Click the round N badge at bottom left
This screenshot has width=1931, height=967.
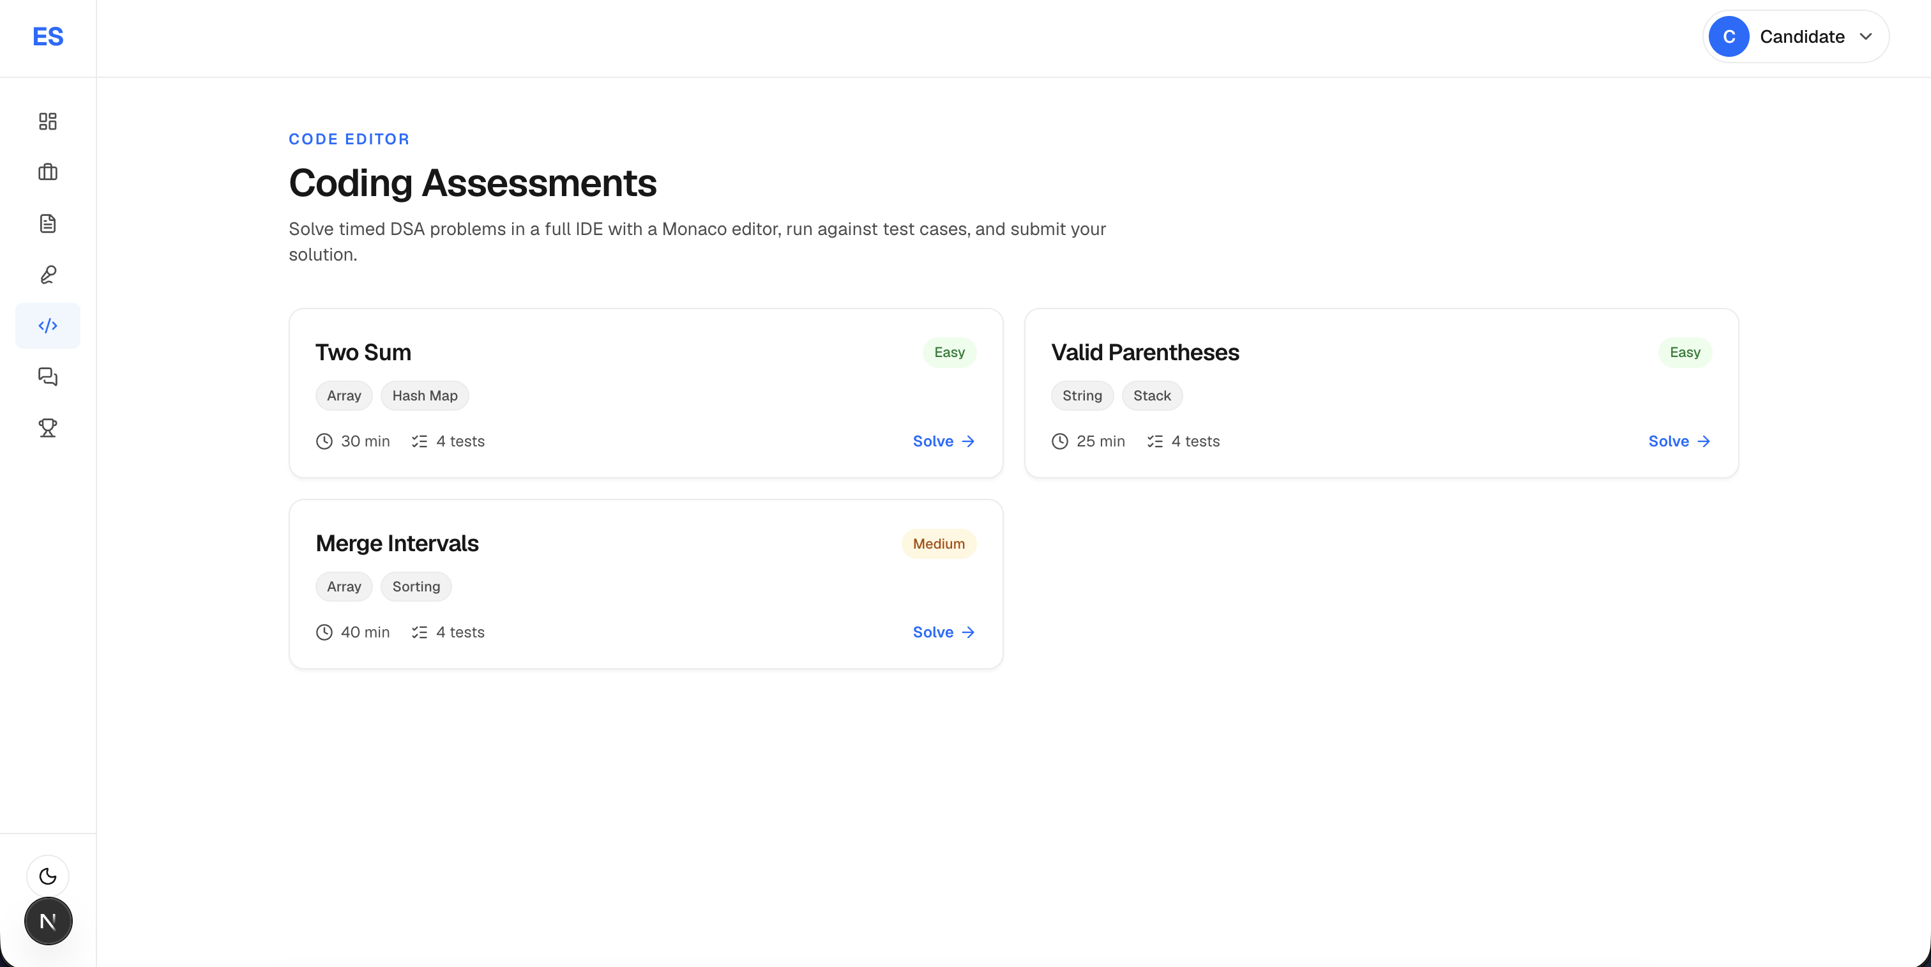point(48,920)
